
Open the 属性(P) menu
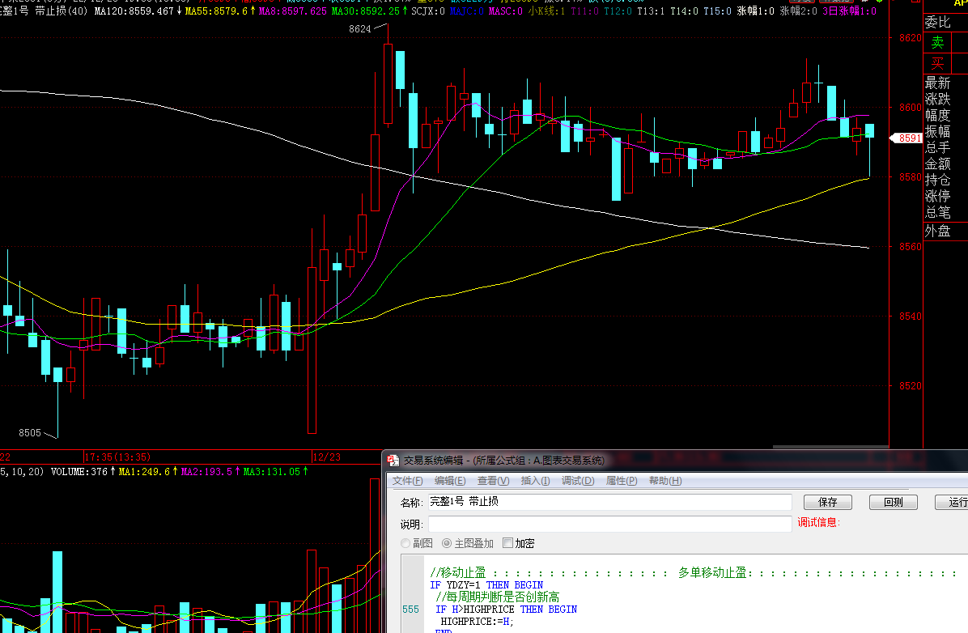point(621,481)
